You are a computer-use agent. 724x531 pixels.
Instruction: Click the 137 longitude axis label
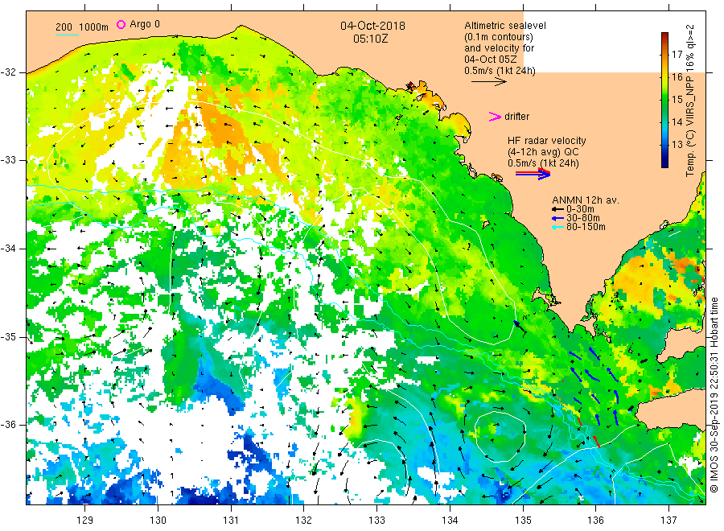tap(669, 521)
